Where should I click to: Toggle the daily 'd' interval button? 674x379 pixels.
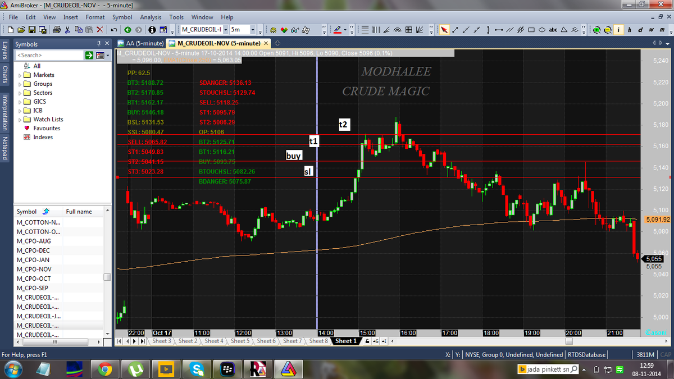(x=640, y=30)
